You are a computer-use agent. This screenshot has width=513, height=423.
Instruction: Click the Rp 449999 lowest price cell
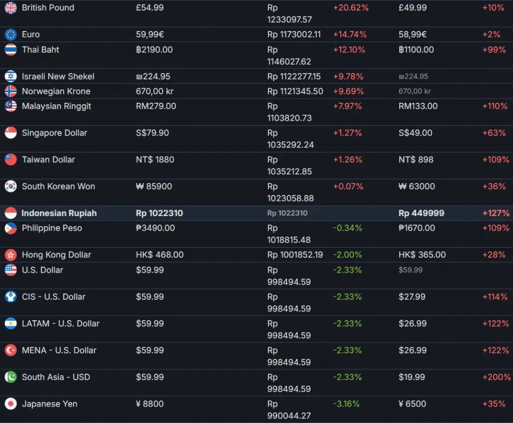[x=421, y=213]
